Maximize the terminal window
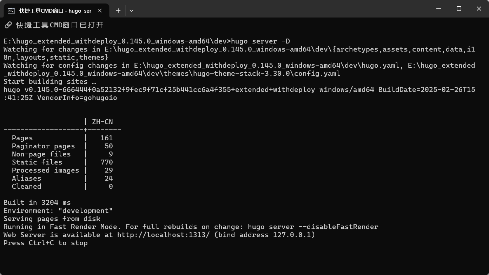Viewport: 489px width, 275px height. (459, 9)
